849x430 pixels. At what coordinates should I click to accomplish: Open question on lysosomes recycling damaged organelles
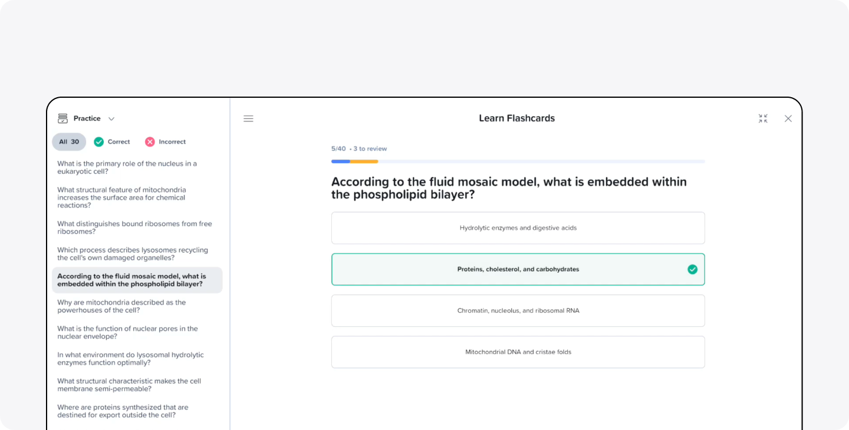point(133,254)
